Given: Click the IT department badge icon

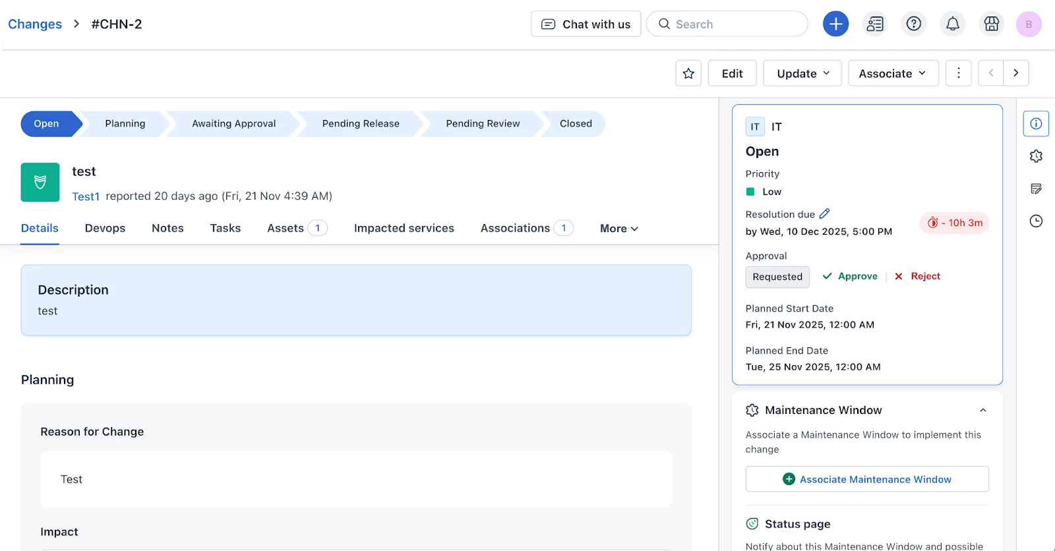Looking at the screenshot, I should tap(755, 127).
